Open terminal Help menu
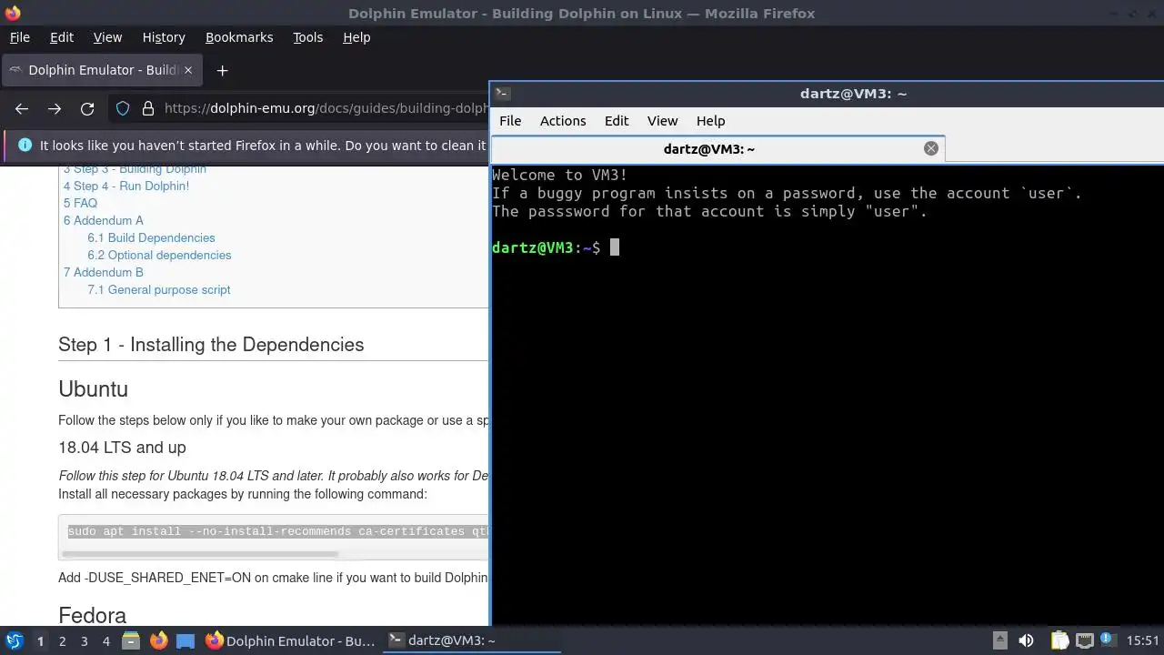This screenshot has height=655, width=1164. [710, 121]
